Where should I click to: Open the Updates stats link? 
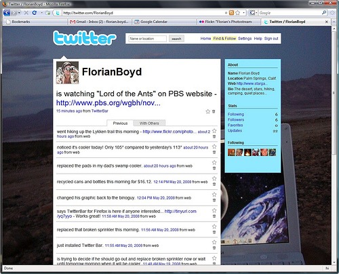point(235,131)
